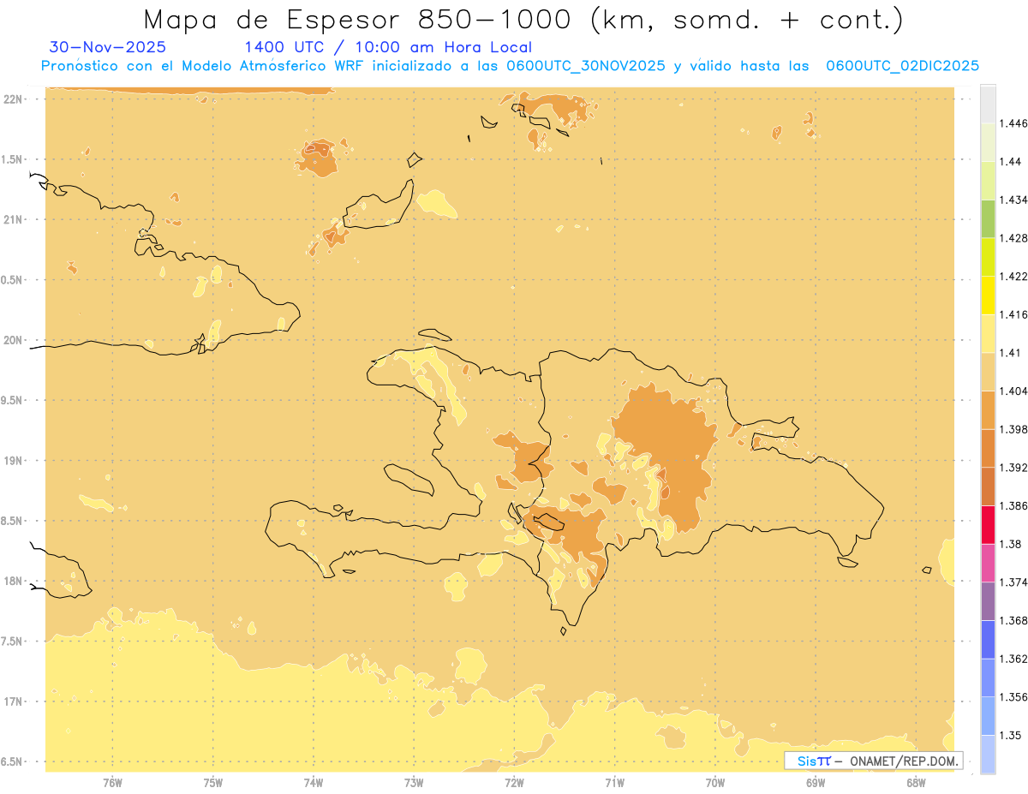Click the colorbar value "1.35"
The height and width of the screenshot is (794, 1028).
click(1011, 735)
